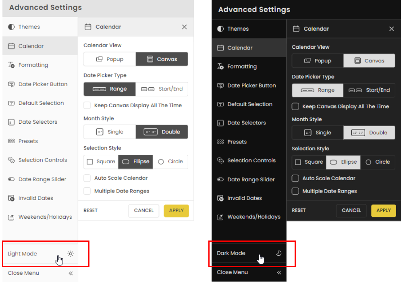Screen dimensions: 403x282
Task: Click the Formatting icon in the light sidebar
Action: [x=11, y=65]
